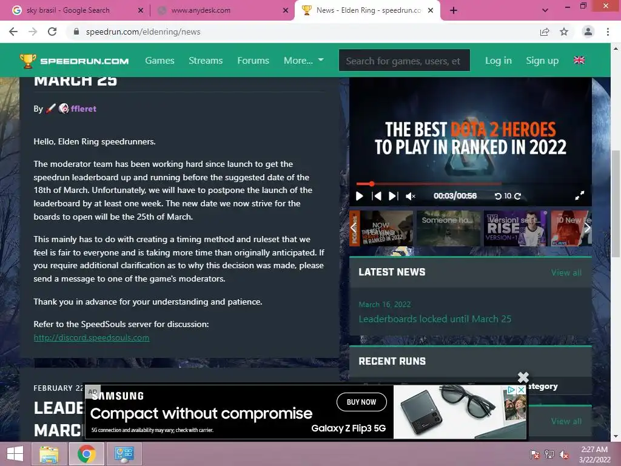This screenshot has height=466, width=621.
Task: Click the site padlock icon
Action: [x=76, y=32]
